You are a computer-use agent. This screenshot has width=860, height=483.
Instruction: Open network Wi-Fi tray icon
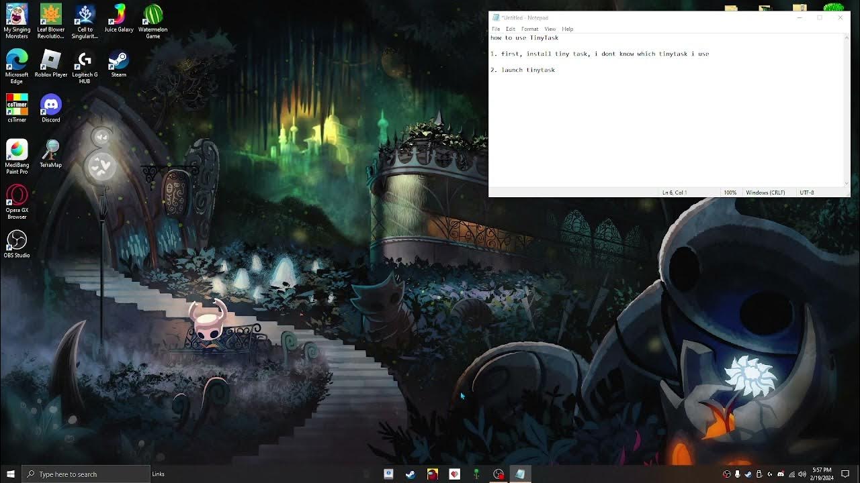pyautogui.click(x=791, y=474)
